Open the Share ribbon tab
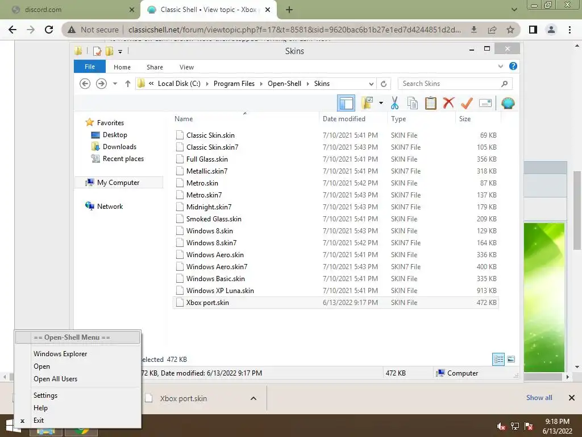582x437 pixels. click(x=155, y=67)
